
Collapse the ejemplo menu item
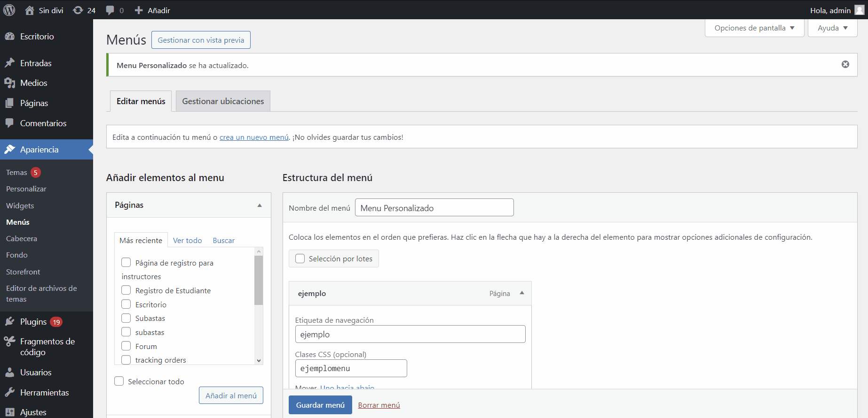point(521,293)
